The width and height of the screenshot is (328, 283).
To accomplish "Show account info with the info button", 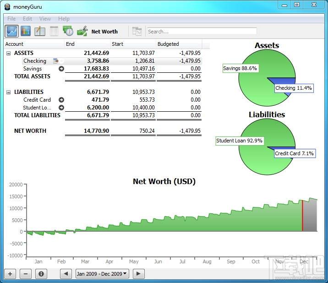I will [41, 273].
